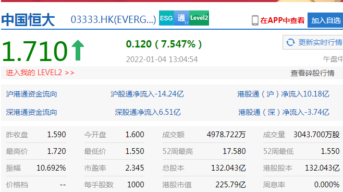Click 成交量 value 3043.700万股
343x192 pixels.
pyautogui.click(x=316, y=135)
